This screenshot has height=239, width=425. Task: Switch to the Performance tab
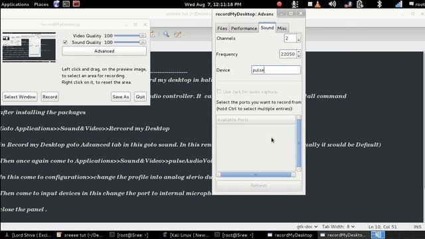point(244,28)
